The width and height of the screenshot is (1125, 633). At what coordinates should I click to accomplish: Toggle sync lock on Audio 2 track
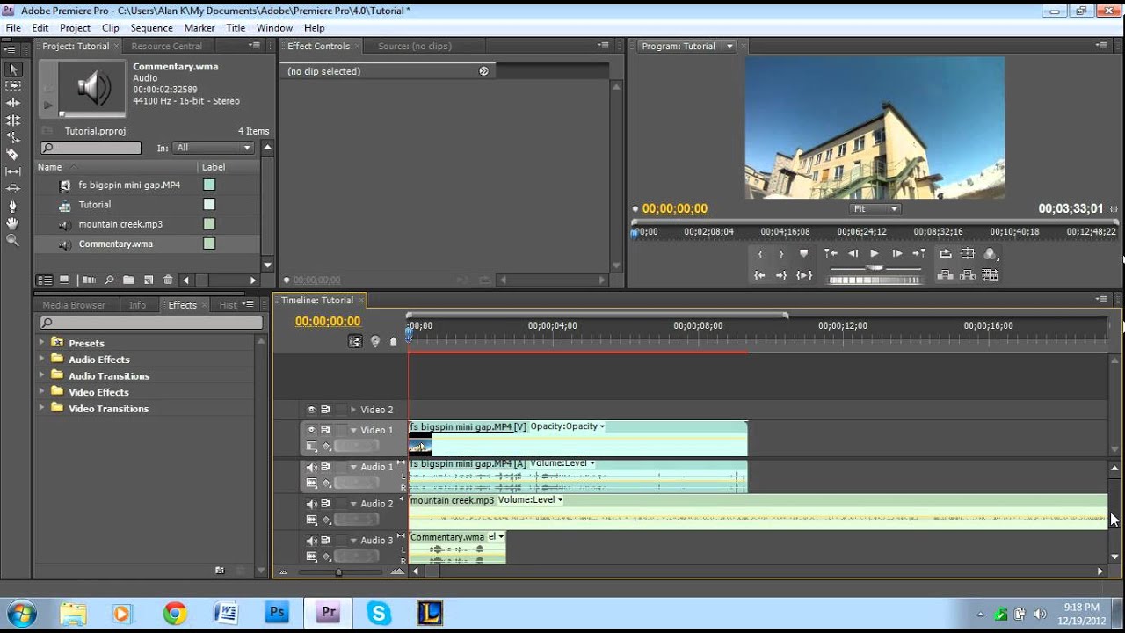325,504
